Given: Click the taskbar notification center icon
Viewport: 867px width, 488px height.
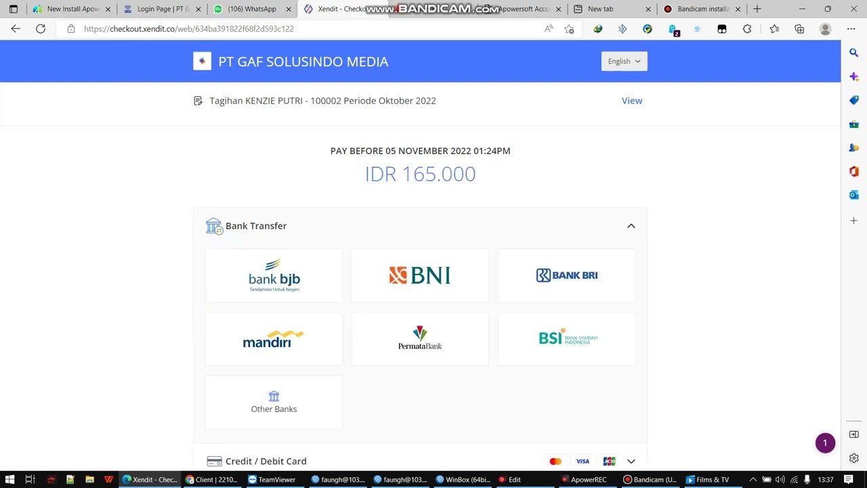Looking at the screenshot, I should click(849, 479).
